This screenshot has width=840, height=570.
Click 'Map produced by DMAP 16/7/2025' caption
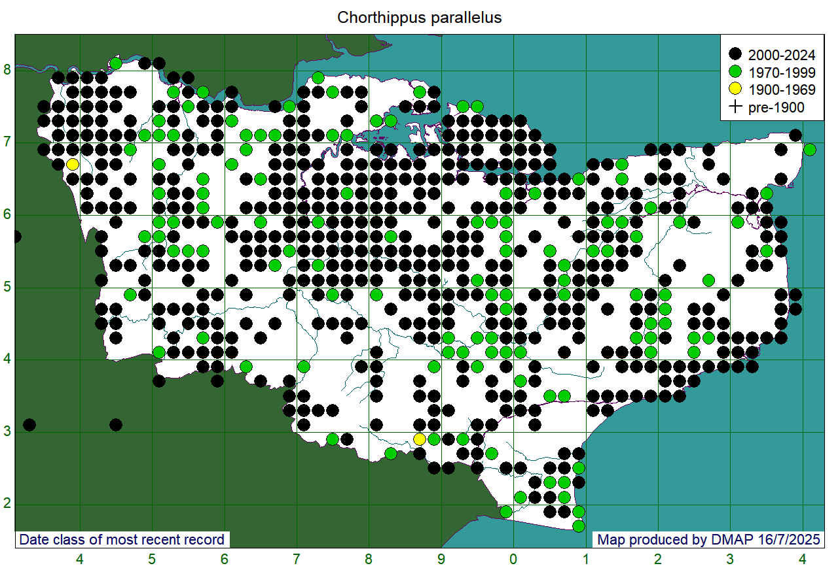(x=708, y=540)
